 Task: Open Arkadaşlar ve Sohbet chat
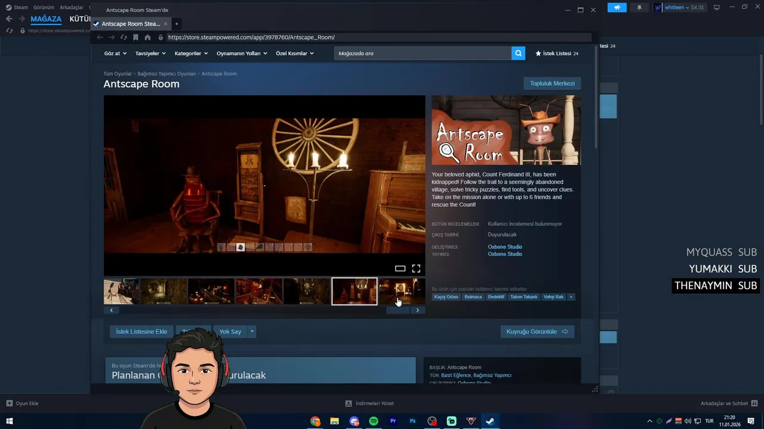(x=729, y=403)
